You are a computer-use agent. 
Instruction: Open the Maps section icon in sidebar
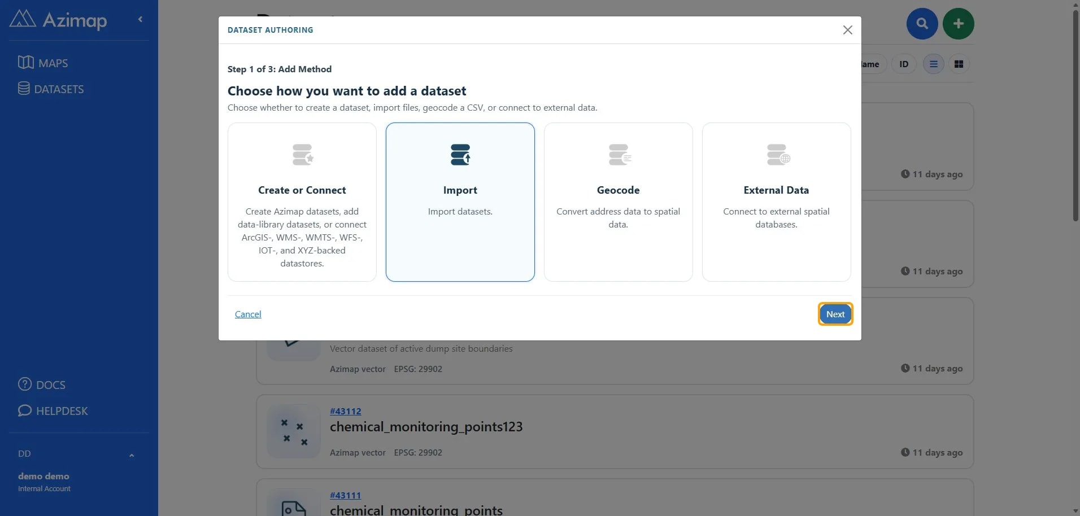coord(25,62)
